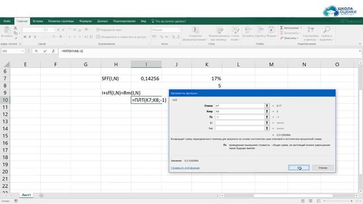Image resolution: width=363 pixels, height=204 pixels.
Task: Cancel formula entry with the X icon
Action: point(36,51)
